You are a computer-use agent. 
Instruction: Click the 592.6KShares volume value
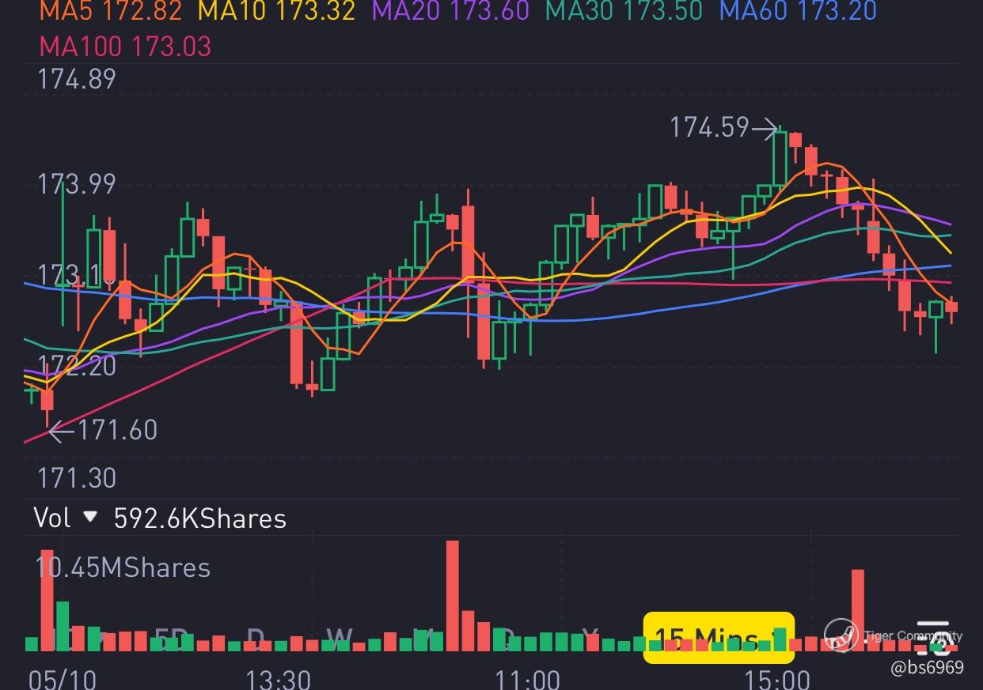(x=200, y=518)
